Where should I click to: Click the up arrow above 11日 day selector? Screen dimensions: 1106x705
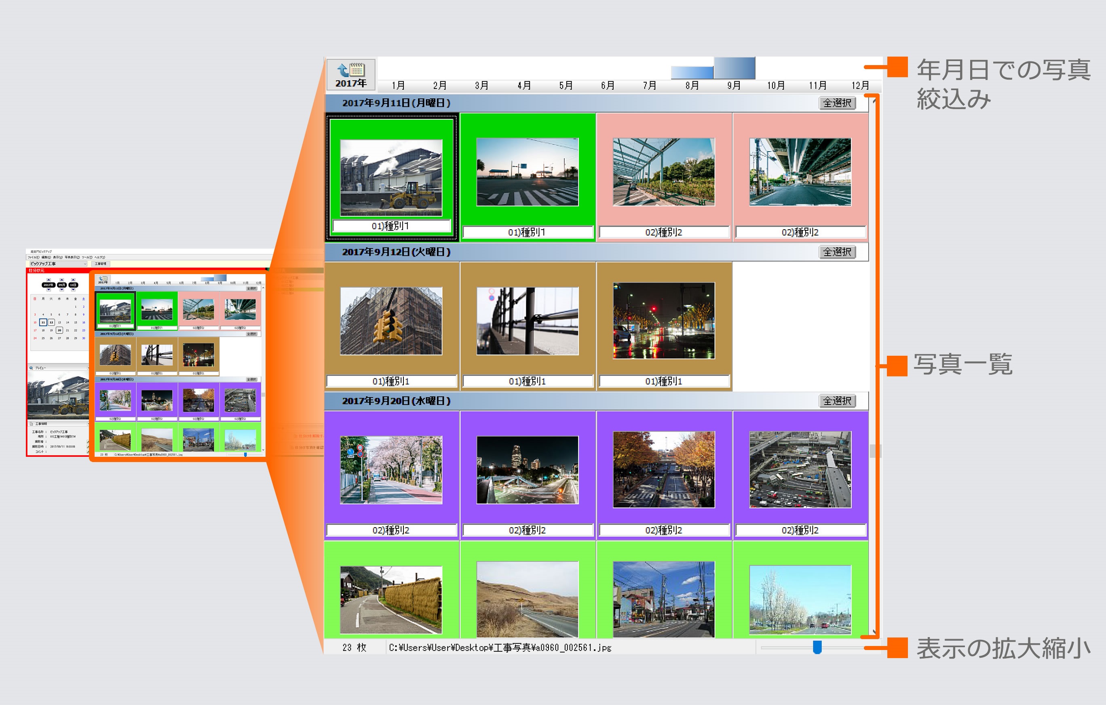point(74,280)
